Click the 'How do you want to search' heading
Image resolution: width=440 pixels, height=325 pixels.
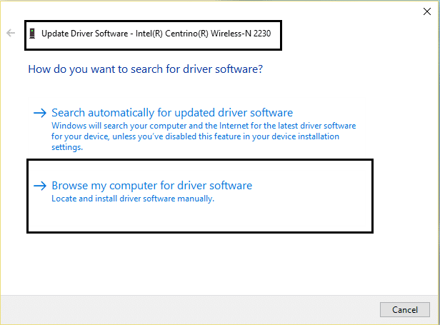pyautogui.click(x=145, y=70)
